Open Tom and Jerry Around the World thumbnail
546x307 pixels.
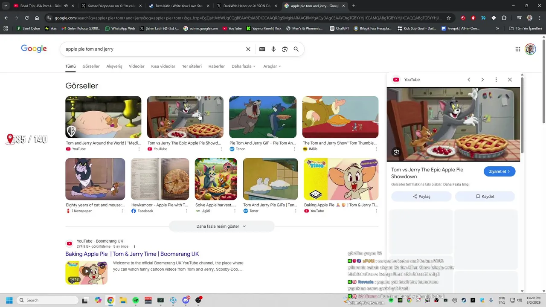103,117
